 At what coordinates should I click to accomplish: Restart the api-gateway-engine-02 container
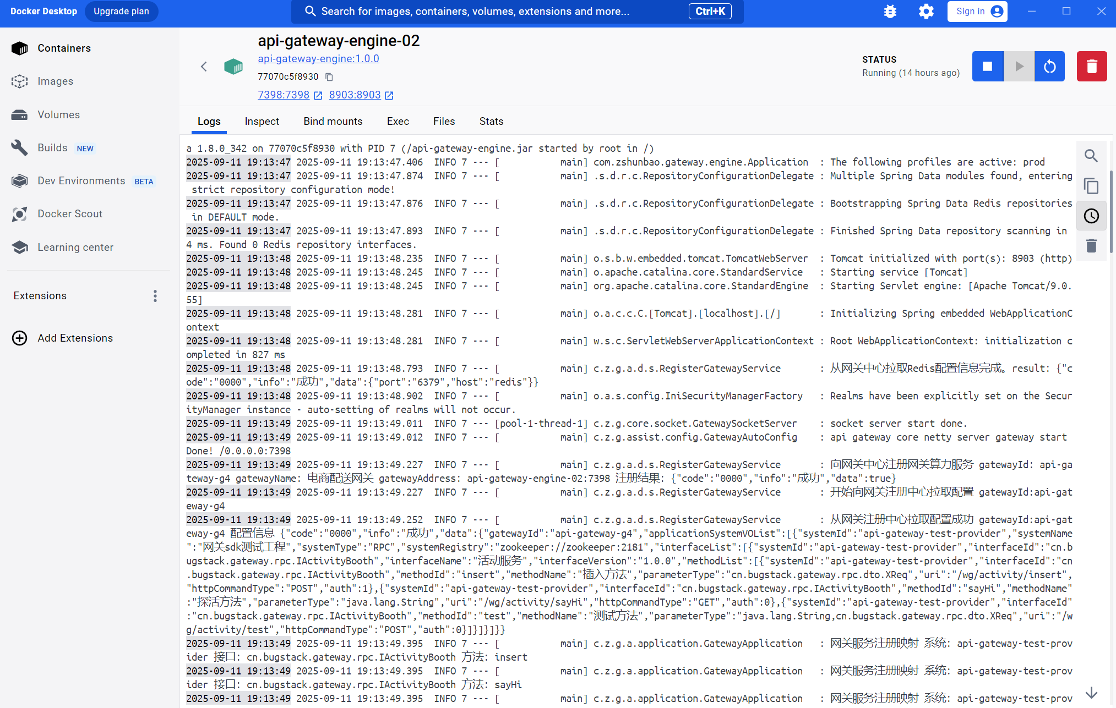pyautogui.click(x=1049, y=66)
